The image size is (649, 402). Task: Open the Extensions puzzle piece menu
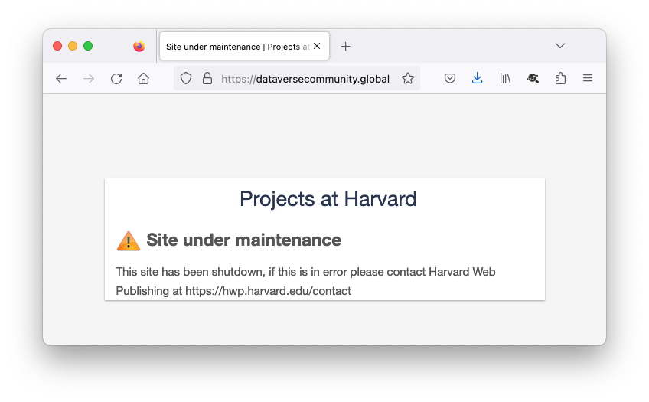(x=560, y=78)
